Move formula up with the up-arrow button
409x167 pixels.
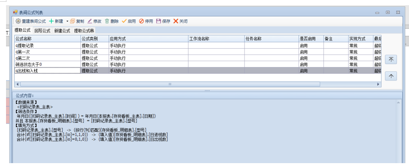[x=391, y=76]
